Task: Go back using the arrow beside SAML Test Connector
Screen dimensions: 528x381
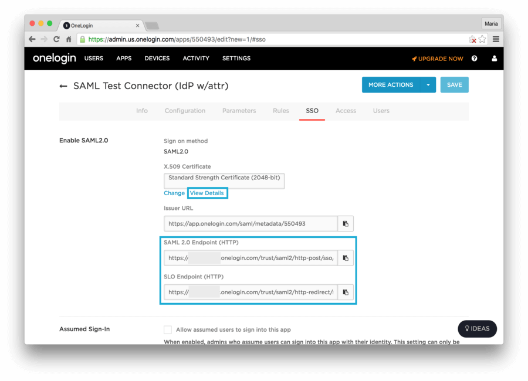Action: pyautogui.click(x=63, y=86)
